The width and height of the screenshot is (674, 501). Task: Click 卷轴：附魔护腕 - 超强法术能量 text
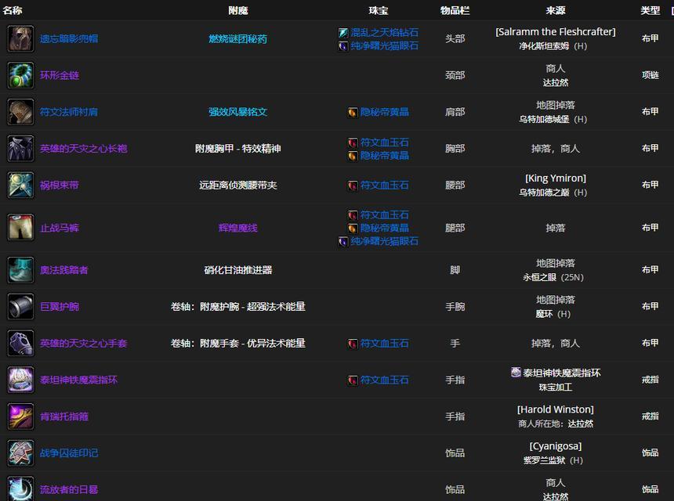tap(237, 307)
